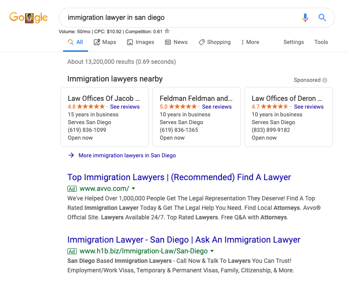Open Ask An Immigration Lawyer ad headline
Screen dimensions: 348x284
pyautogui.click(x=184, y=240)
